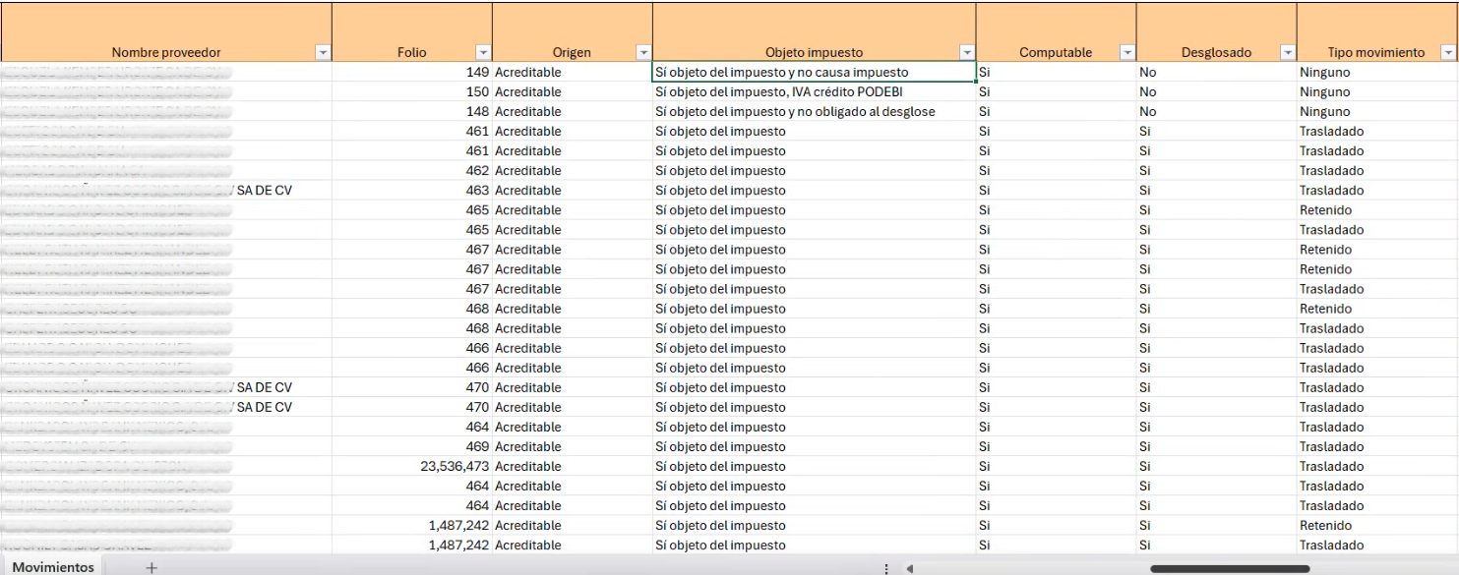1459x575 pixels.
Task: Show filter options for Tipo movimiento
Action: pos(1448,53)
